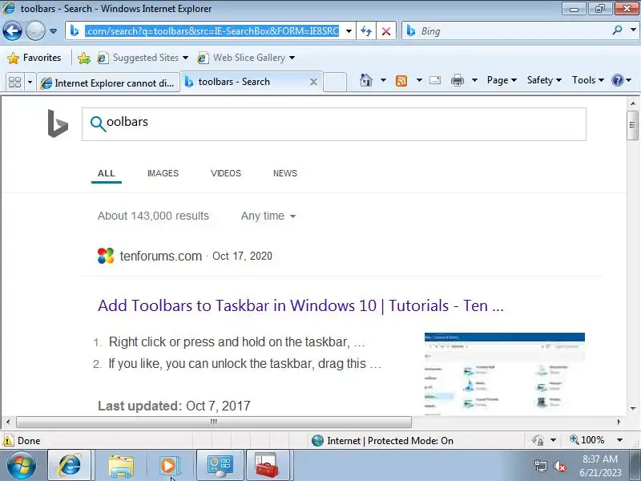Switch to 'Internet Explorer cannot di...' tab
Screen dimensions: 641x481
click(x=108, y=83)
